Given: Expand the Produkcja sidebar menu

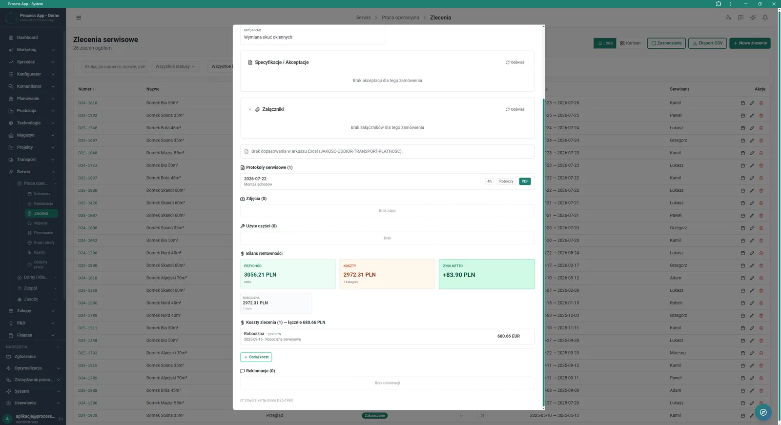Looking at the screenshot, I should pos(33,111).
